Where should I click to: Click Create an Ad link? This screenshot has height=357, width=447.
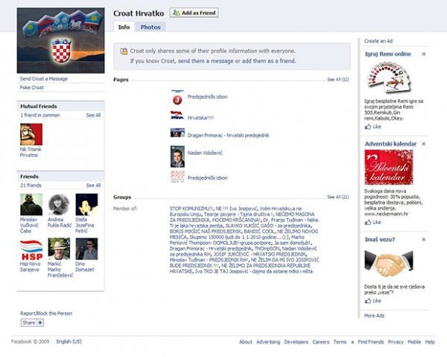pos(378,41)
